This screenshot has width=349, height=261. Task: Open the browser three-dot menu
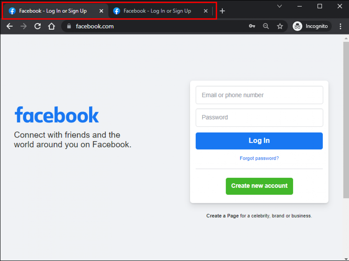[340, 26]
